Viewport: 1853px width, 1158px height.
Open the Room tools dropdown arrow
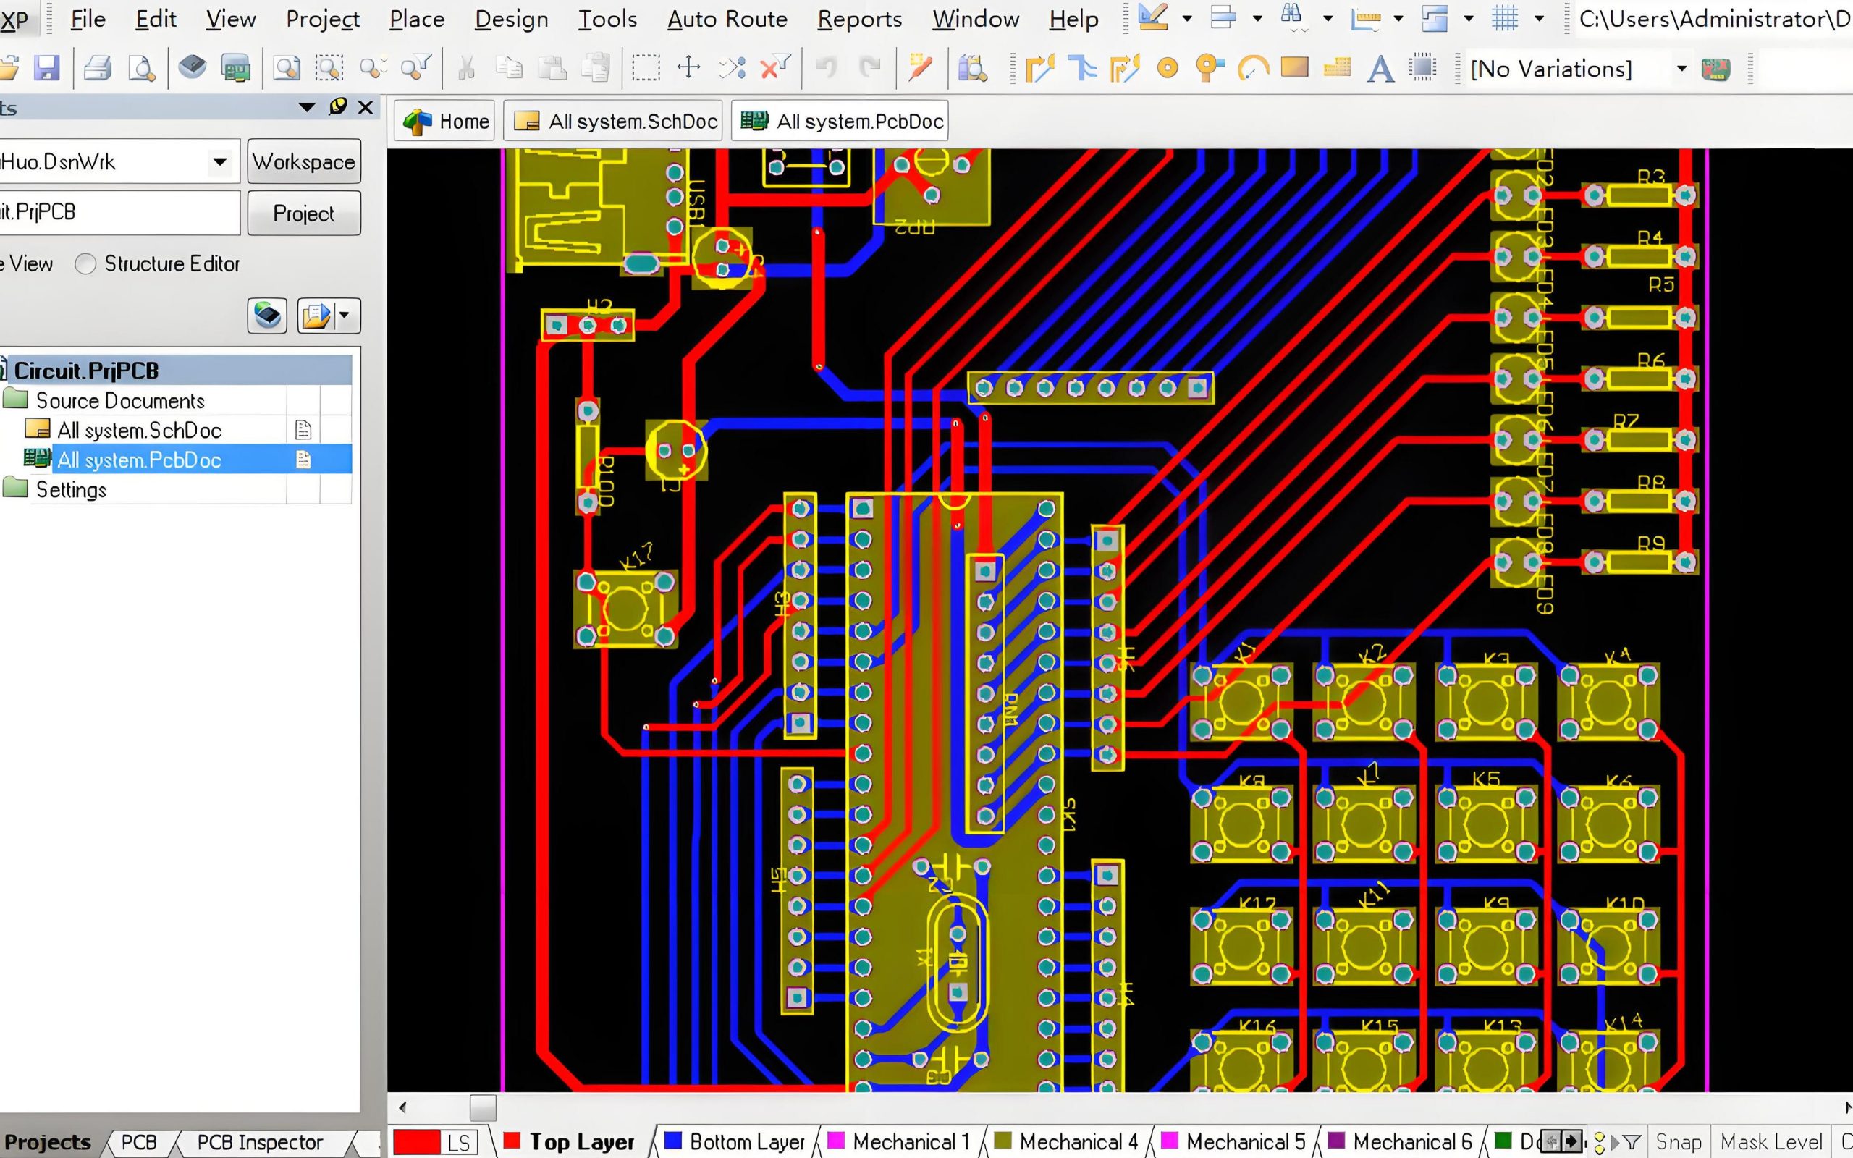[x=1469, y=18]
